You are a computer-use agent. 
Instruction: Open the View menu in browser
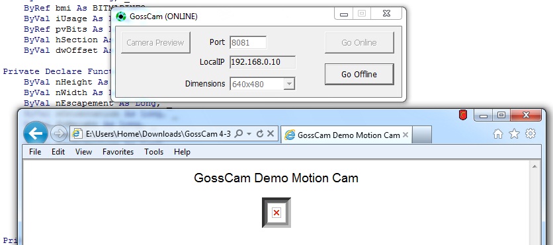pyautogui.click(x=83, y=152)
